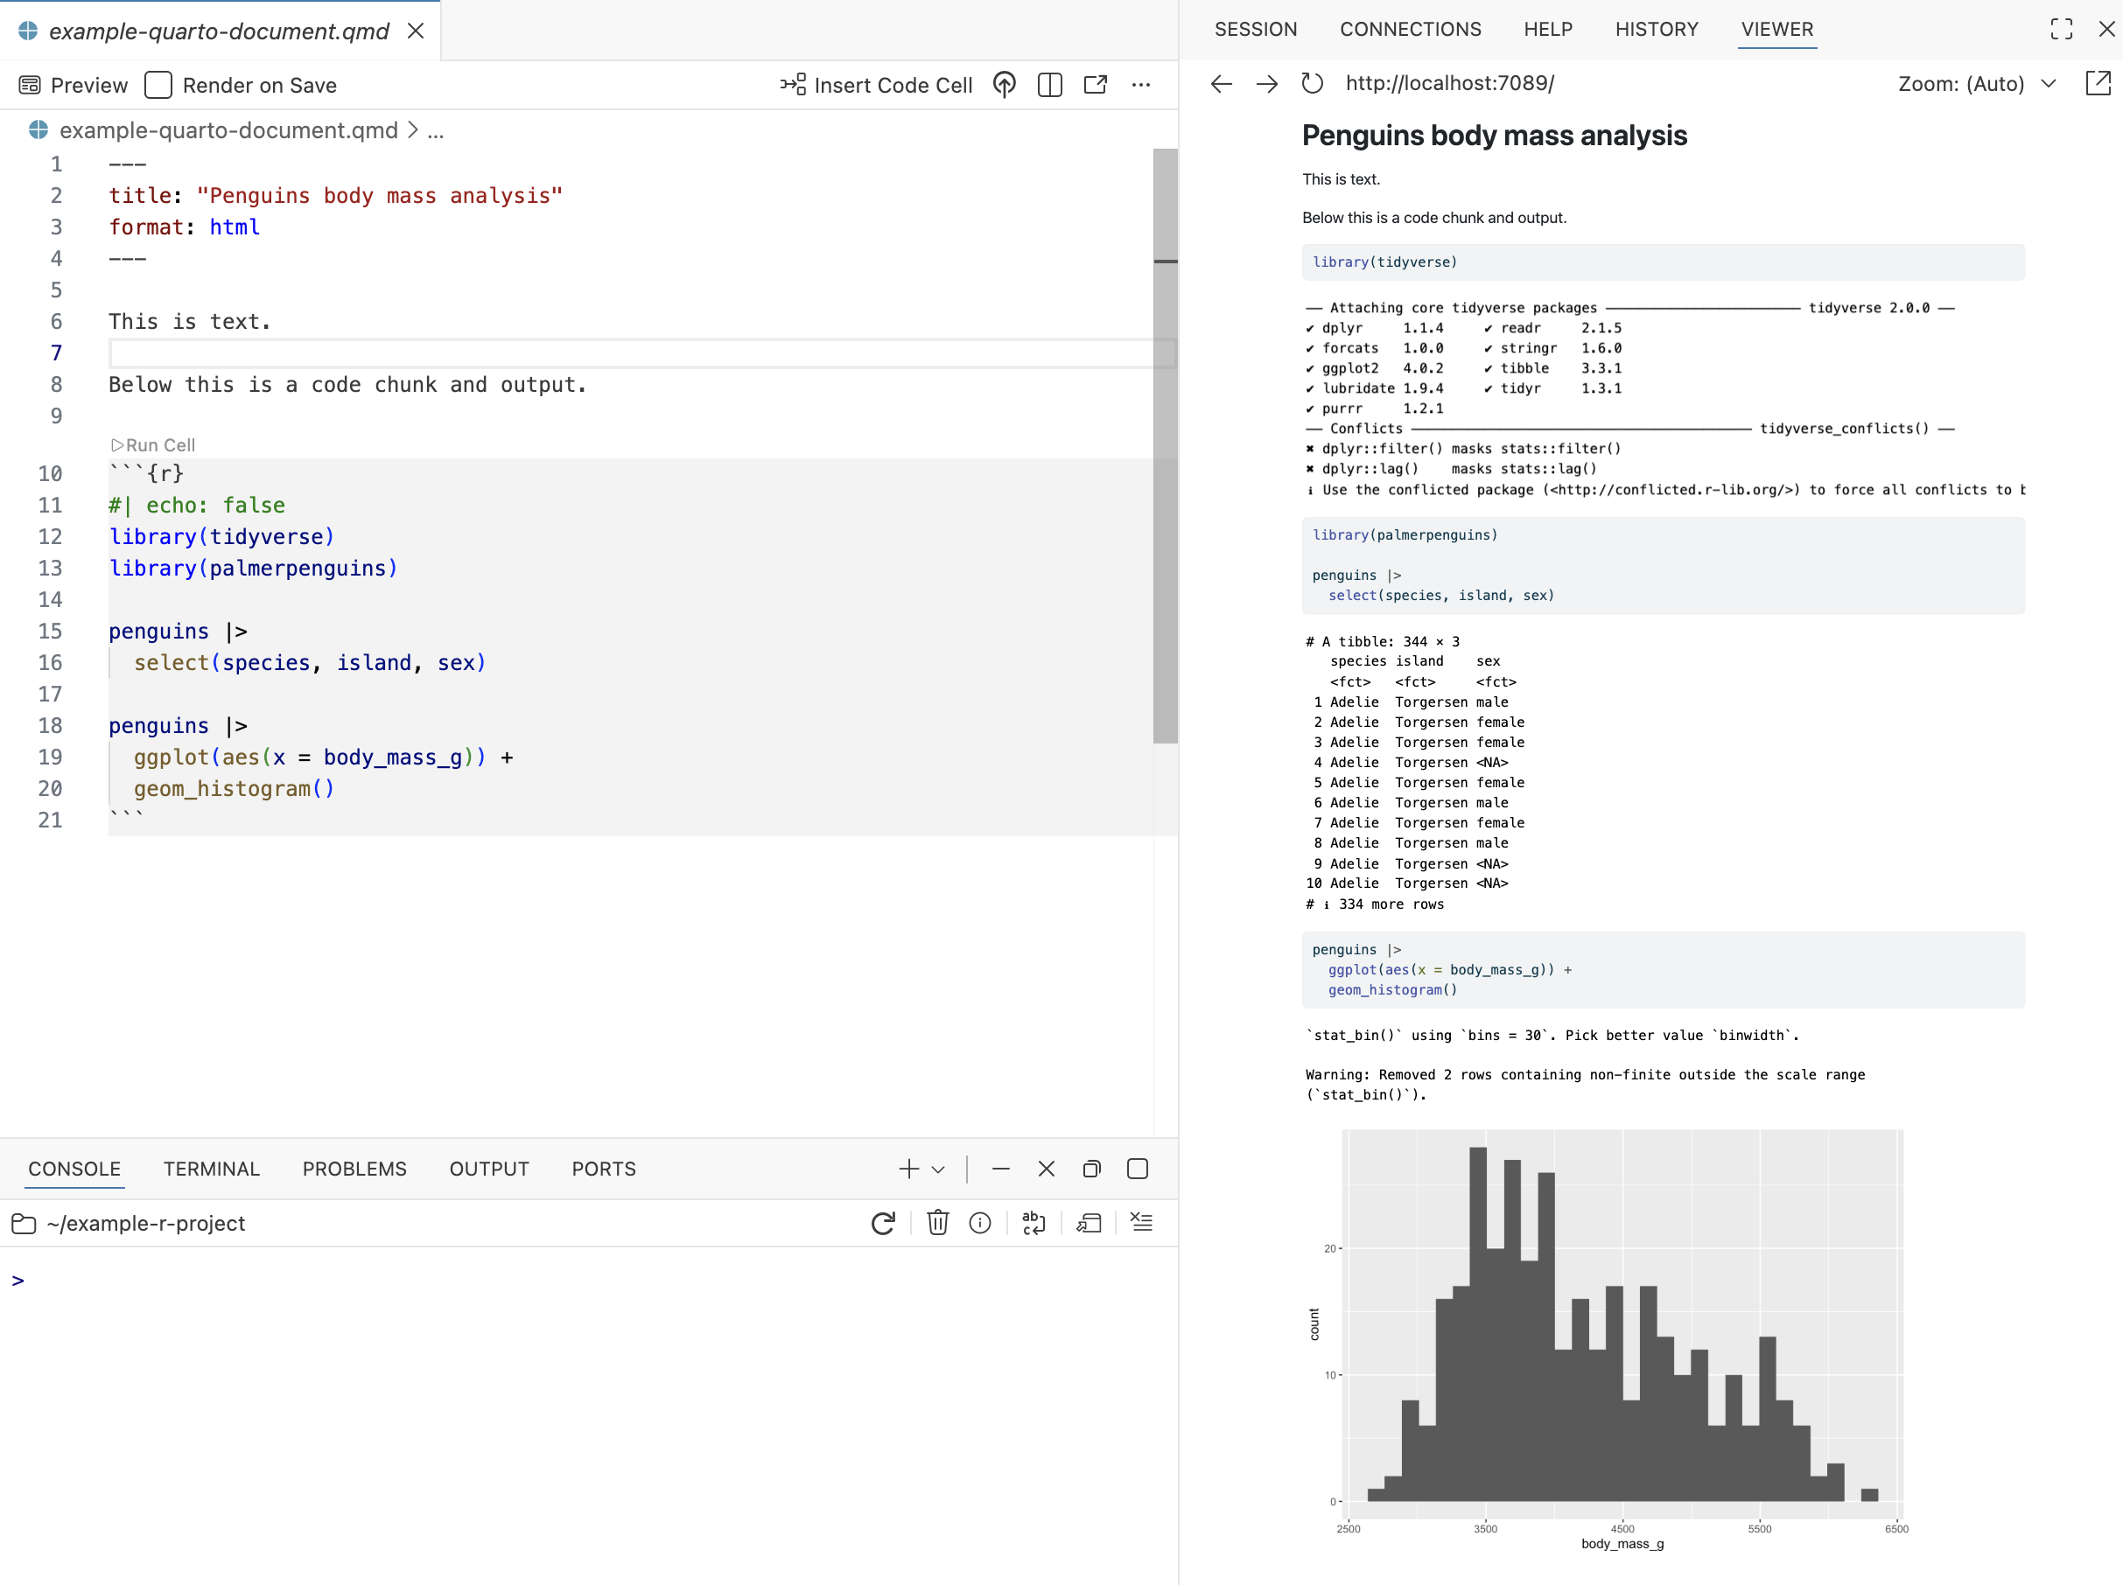2123x1585 pixels.
Task: Click the Publish document icon
Action: click(x=1004, y=86)
